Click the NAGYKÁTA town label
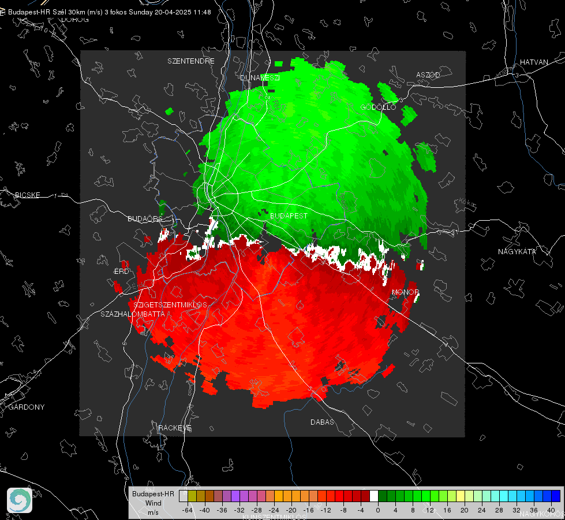565x520 pixels. (517, 252)
